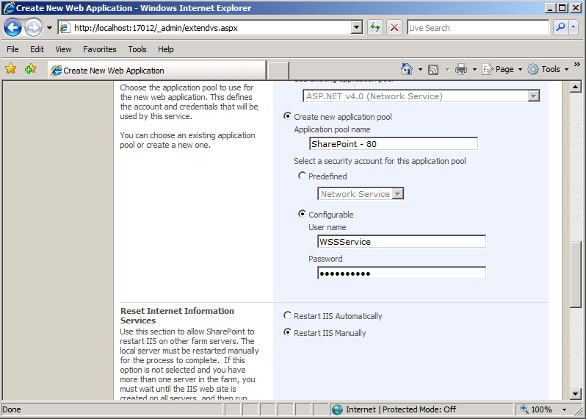Click the User name WSSService field
Screen dimensions: 586x419
click(x=402, y=242)
